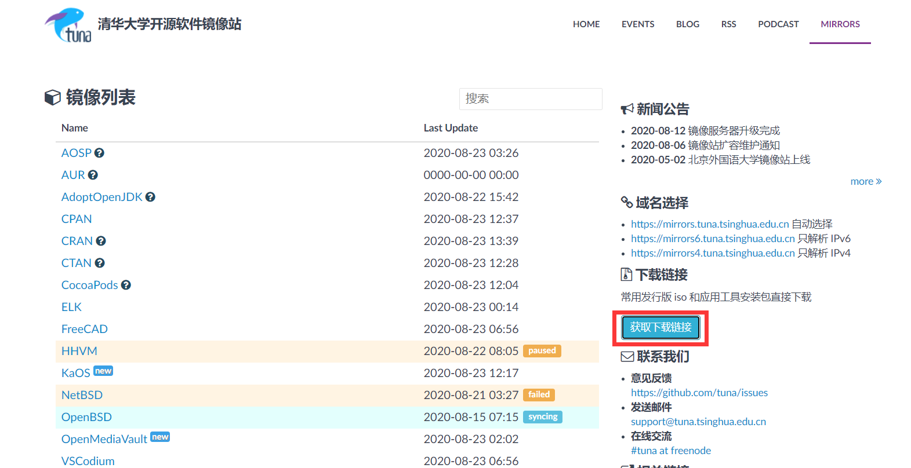
Task: Click support@tuna.tsinghua.edu.cn email link
Action: [x=698, y=422]
